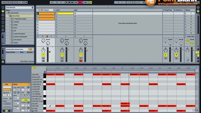Expand the Cymbal folder
The height and width of the screenshot is (113, 201).
[10, 22]
